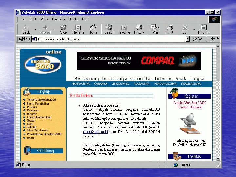Click the Compaq server banner ad

[x=139, y=61]
